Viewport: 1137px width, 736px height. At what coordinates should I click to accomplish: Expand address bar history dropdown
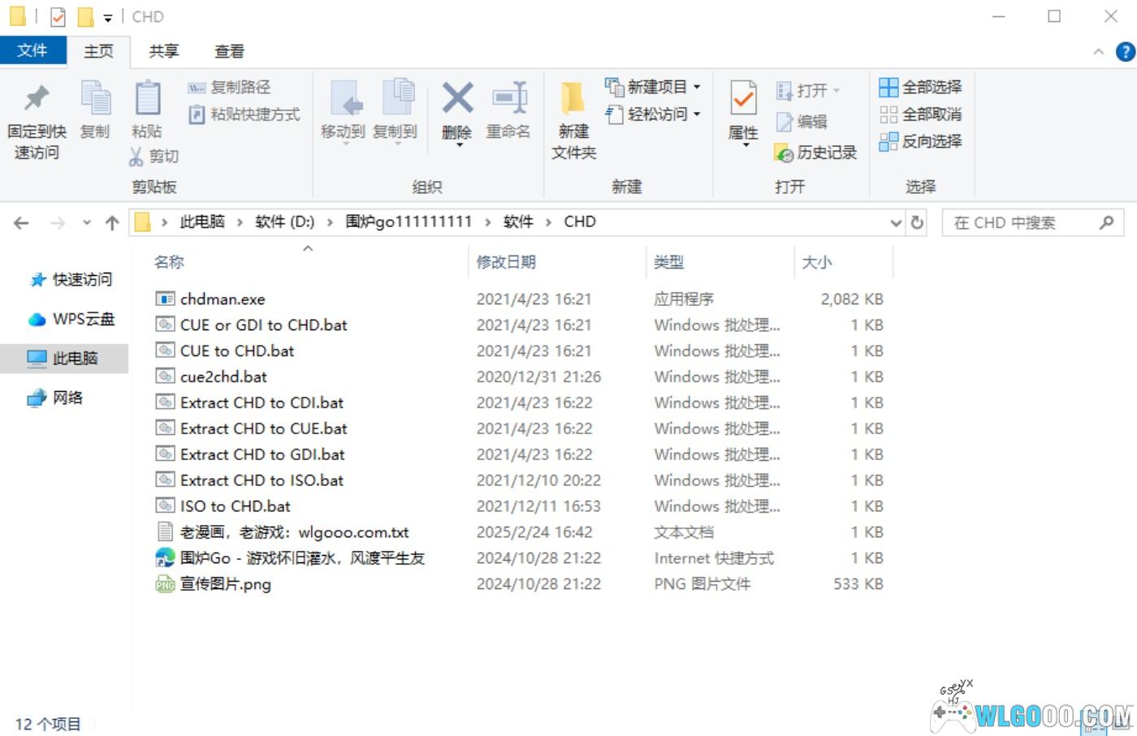pos(895,222)
